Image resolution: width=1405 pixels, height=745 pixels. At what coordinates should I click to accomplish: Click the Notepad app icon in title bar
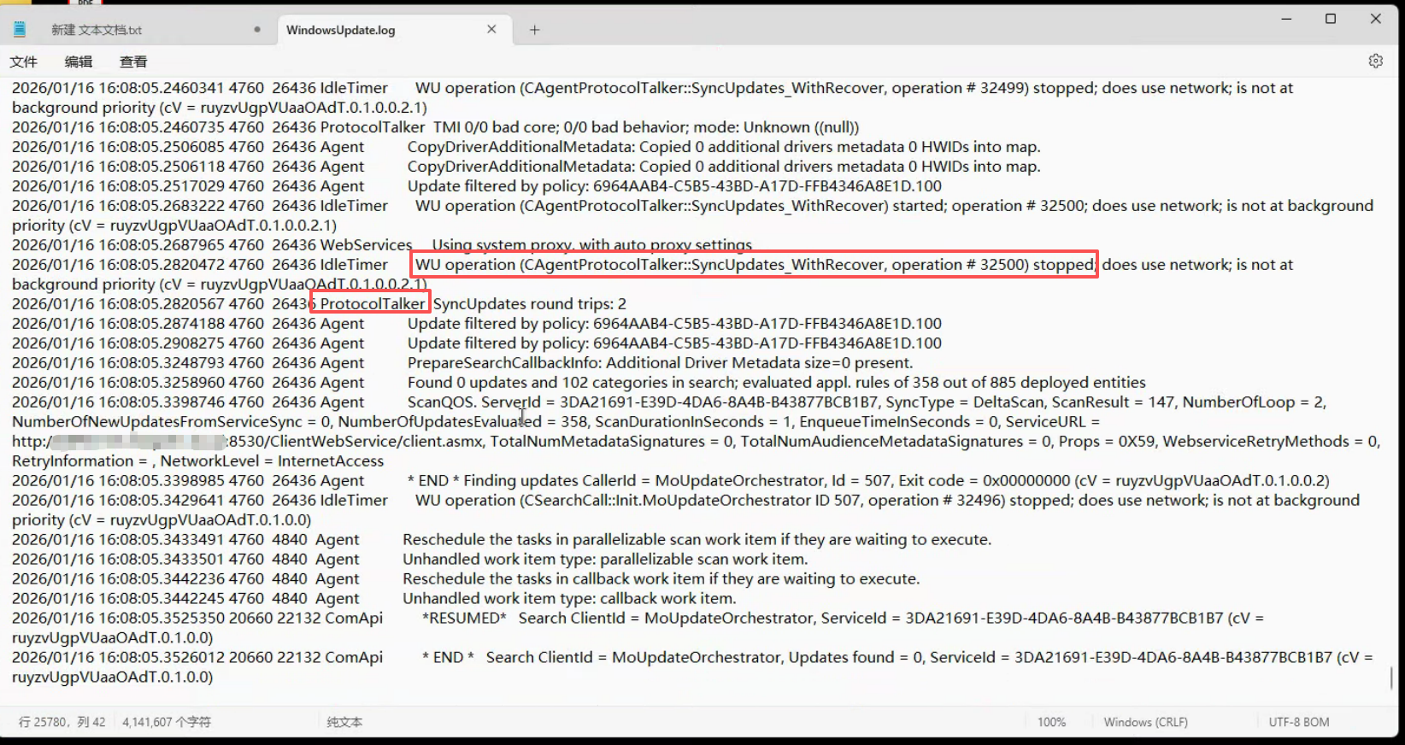tap(20, 29)
